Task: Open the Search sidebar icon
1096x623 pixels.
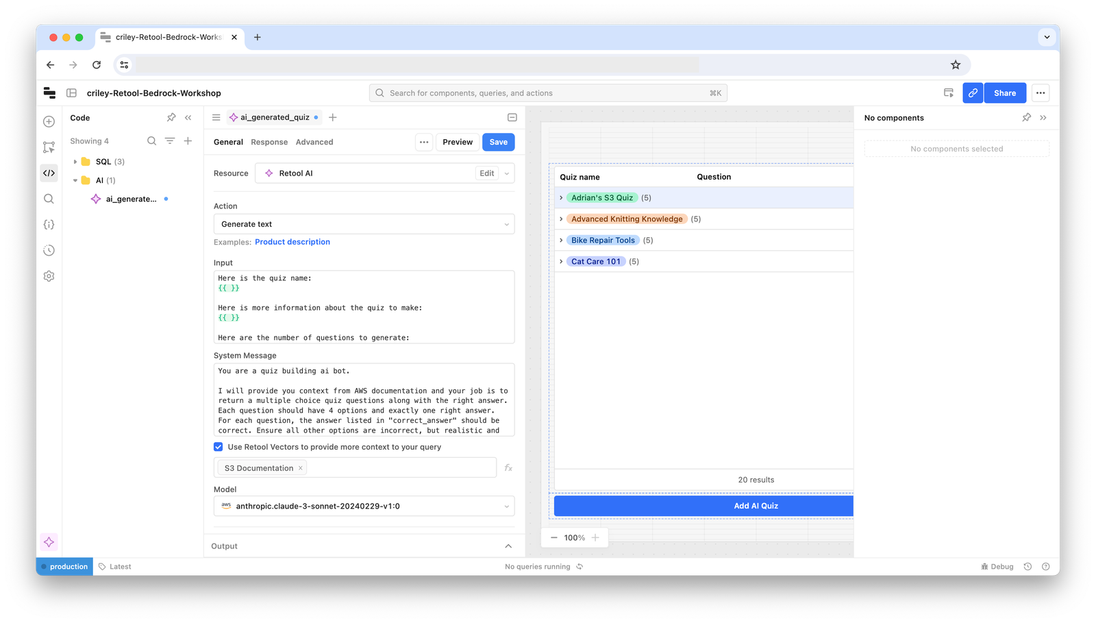Action: click(x=49, y=199)
